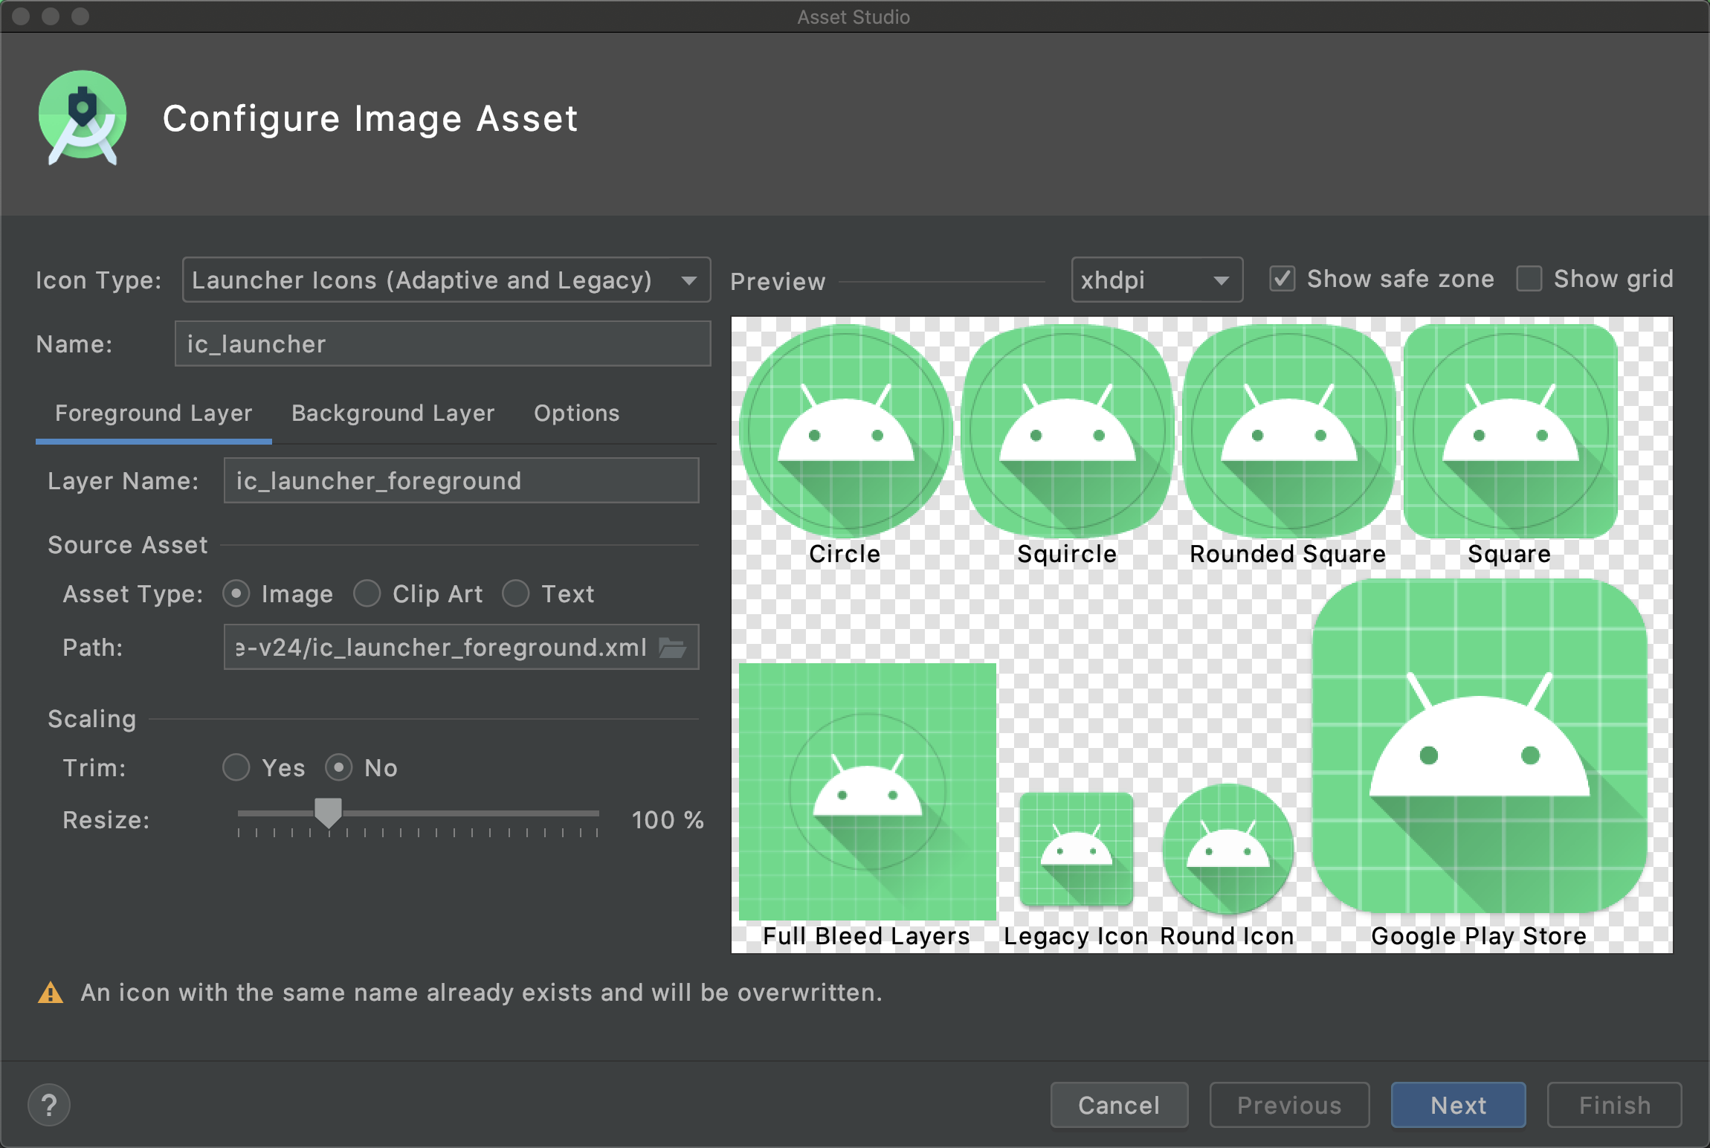Click the Full Bleed Layers preview
Viewport: 1710px width, 1148px height.
pyautogui.click(x=868, y=791)
